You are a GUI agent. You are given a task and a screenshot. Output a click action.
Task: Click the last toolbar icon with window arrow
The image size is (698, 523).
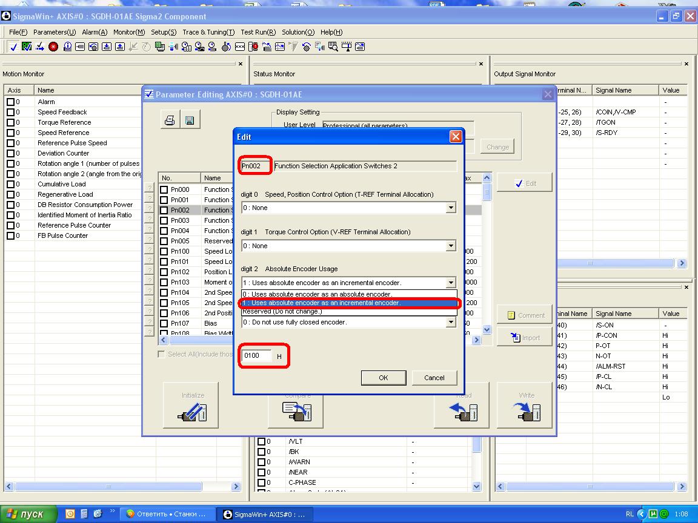[x=360, y=46]
